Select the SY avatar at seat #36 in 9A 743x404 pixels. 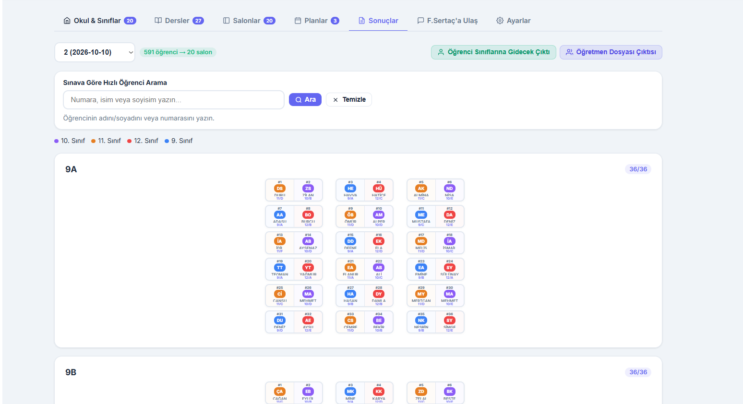coord(449,321)
